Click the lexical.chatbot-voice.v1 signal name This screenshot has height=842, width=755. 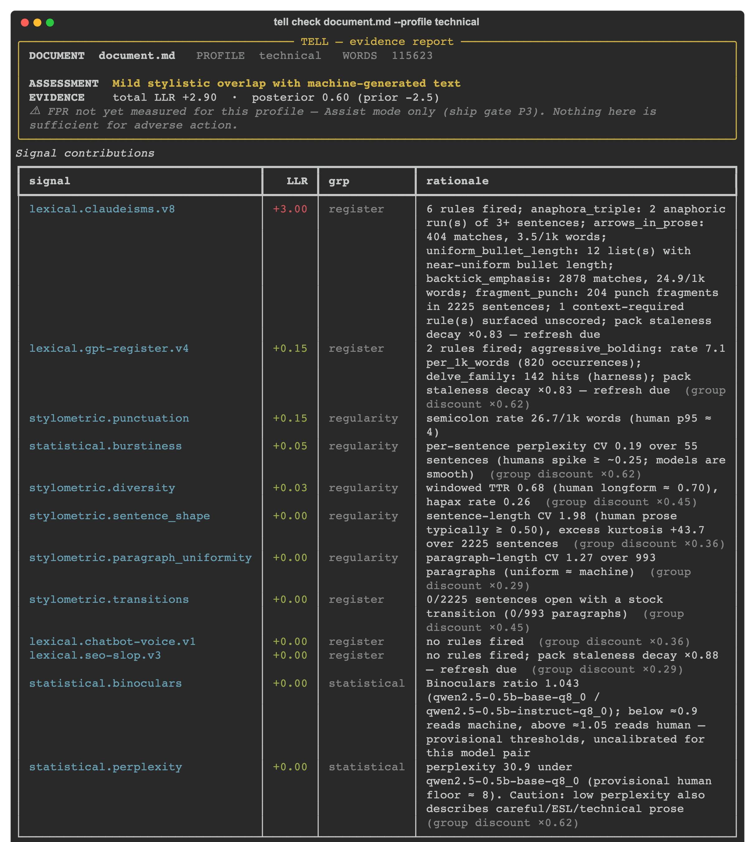(112, 641)
